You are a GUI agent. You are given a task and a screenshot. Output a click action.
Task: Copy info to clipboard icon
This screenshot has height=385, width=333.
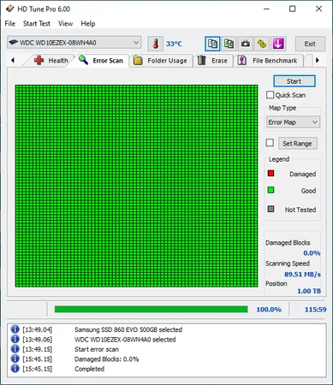(212, 44)
